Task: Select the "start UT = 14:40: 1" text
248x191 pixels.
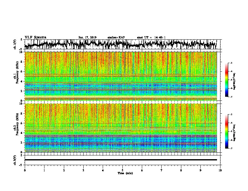Action: pos(151,37)
